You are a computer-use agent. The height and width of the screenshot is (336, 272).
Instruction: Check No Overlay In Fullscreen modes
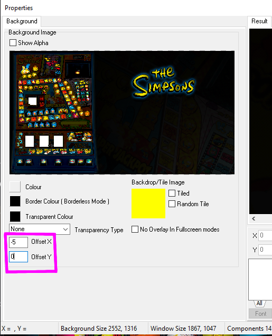[x=135, y=229]
